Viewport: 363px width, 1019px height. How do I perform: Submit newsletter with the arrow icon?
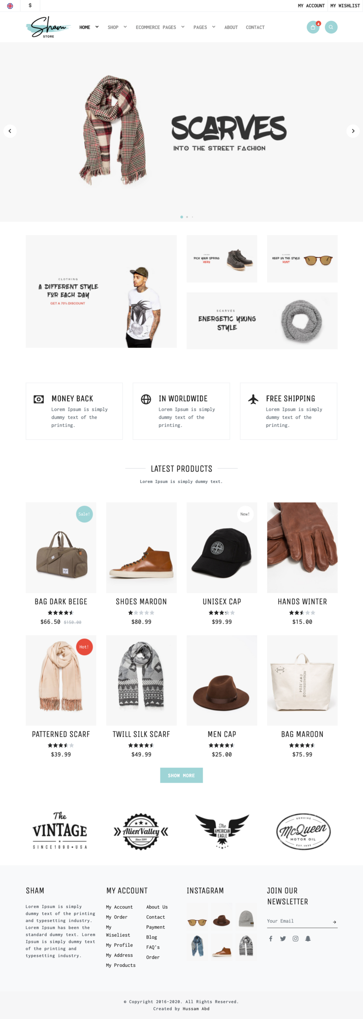[334, 922]
